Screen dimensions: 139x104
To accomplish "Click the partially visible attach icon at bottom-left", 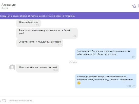I will point(0,100).
